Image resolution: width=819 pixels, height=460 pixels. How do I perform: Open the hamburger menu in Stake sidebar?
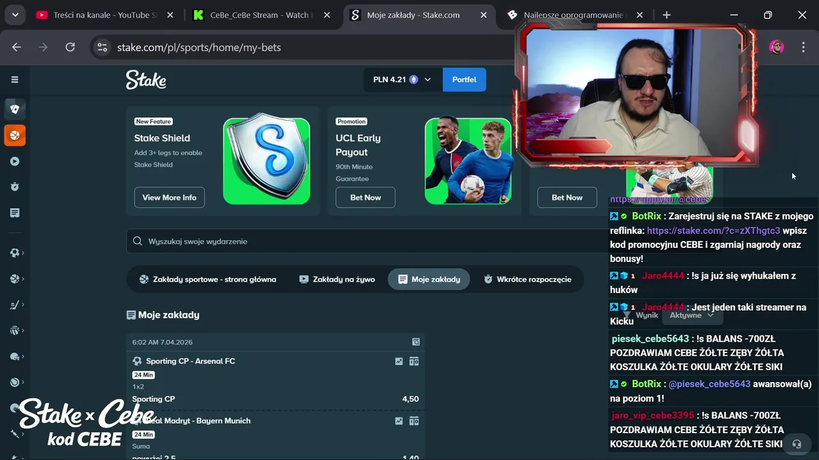(15, 80)
